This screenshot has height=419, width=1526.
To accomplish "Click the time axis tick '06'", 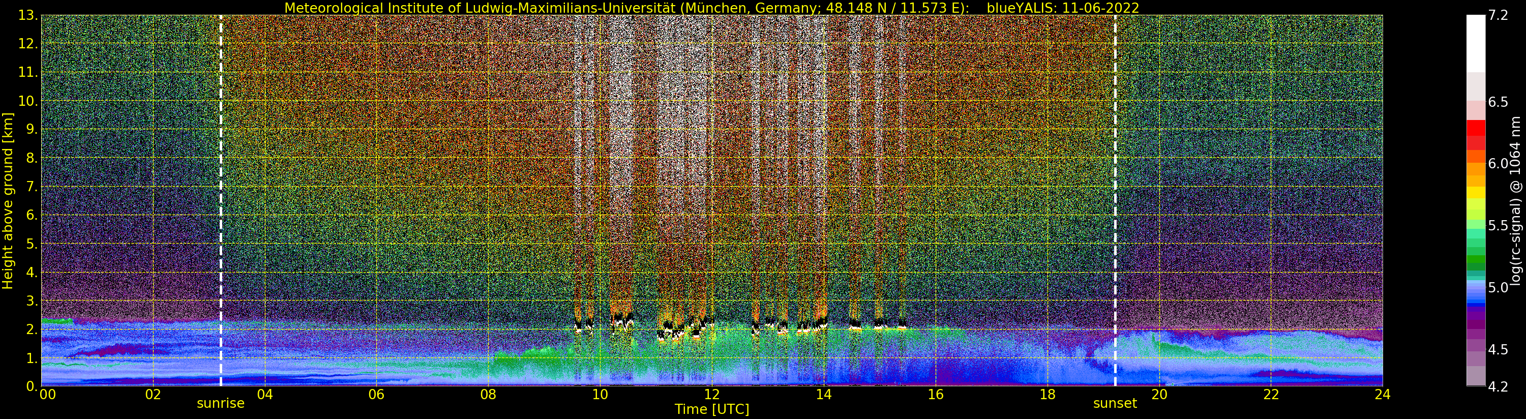I will pos(376,395).
